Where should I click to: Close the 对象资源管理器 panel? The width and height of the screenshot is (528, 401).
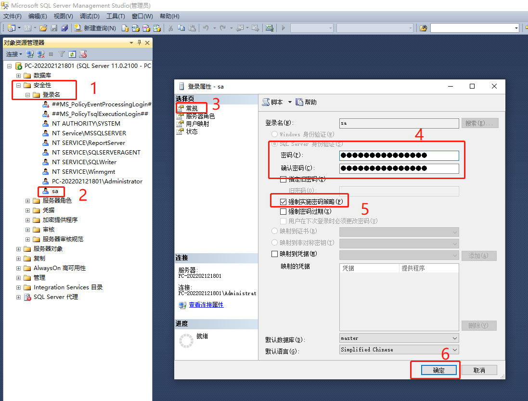coord(147,43)
